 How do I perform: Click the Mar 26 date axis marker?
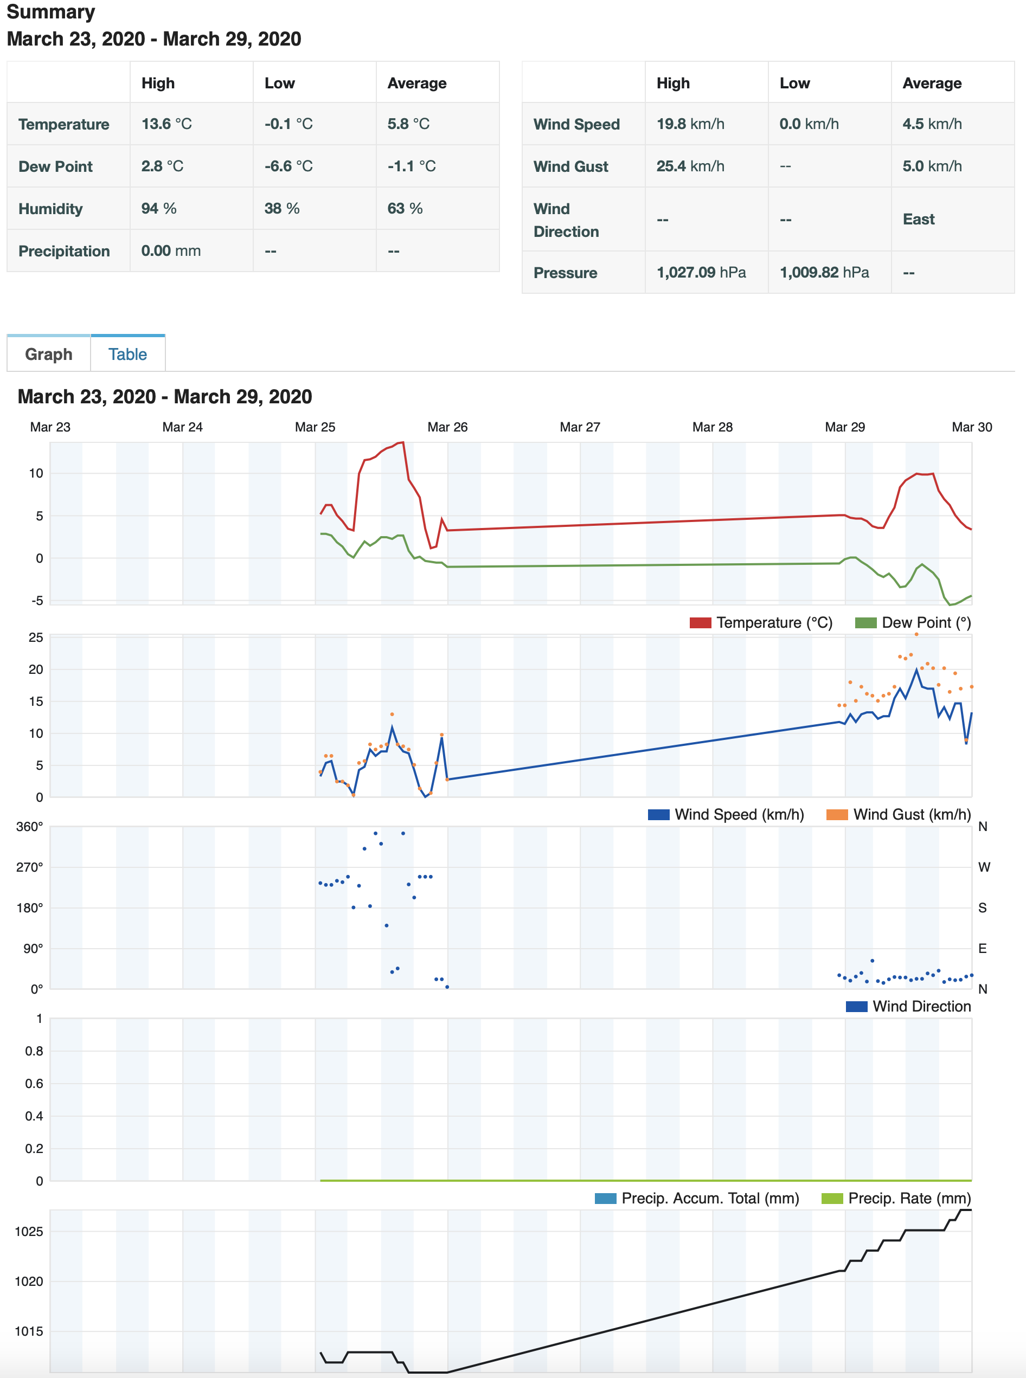pyautogui.click(x=447, y=427)
